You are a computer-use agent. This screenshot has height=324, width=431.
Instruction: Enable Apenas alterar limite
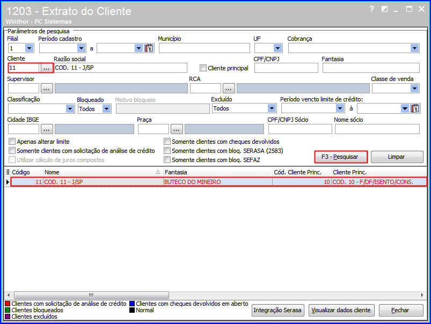point(12,142)
